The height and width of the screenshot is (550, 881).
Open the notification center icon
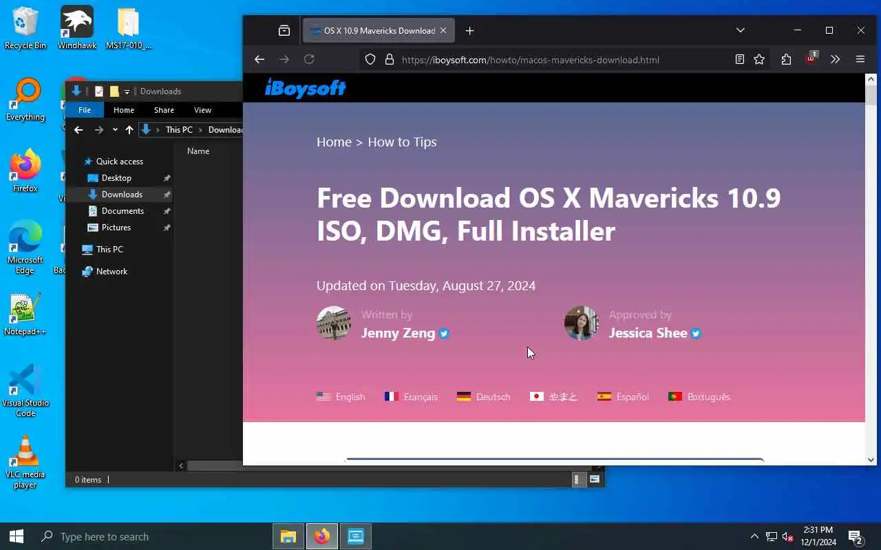[x=856, y=537]
